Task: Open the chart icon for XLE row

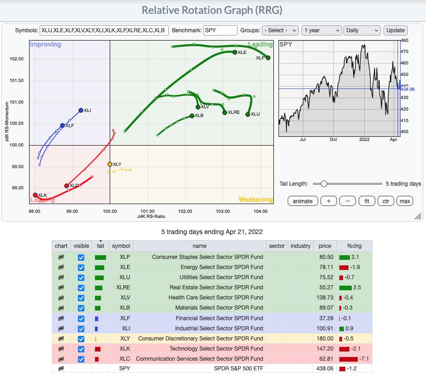Action: point(61,267)
